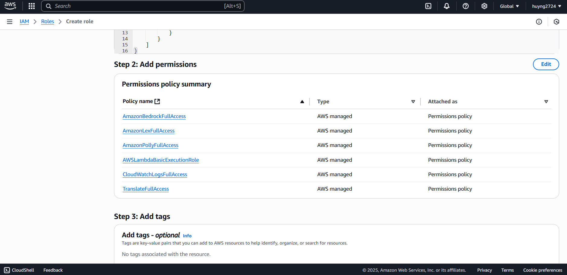Go to the AWS home logo
Image resolution: width=567 pixels, height=275 pixels.
coord(10,6)
